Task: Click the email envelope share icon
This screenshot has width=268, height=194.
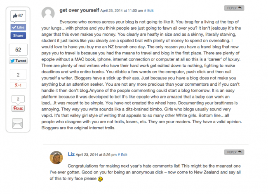Action: point(18,123)
